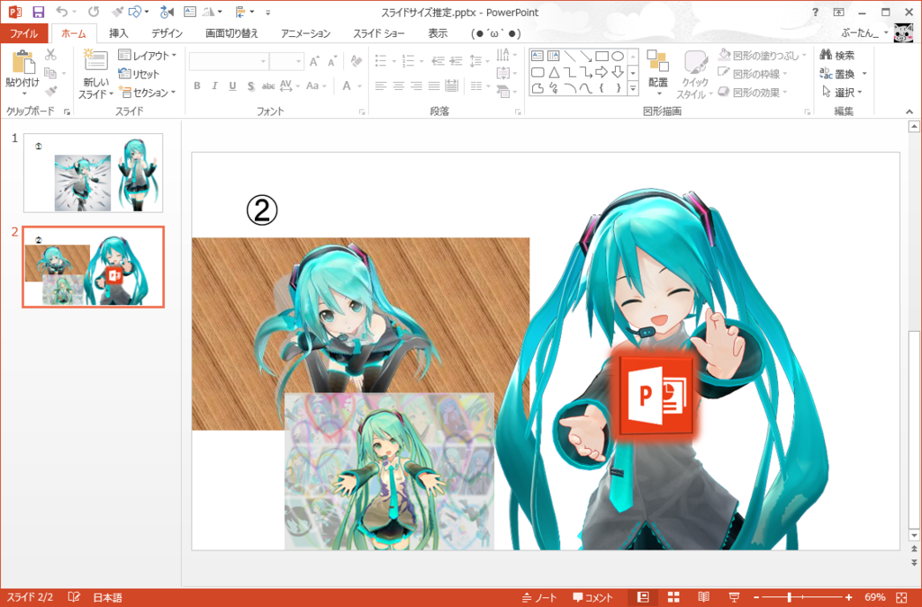Screen dimensions: 922x607
Task: Open 図形の枠線 shape outline dropdown
Action: 753,74
